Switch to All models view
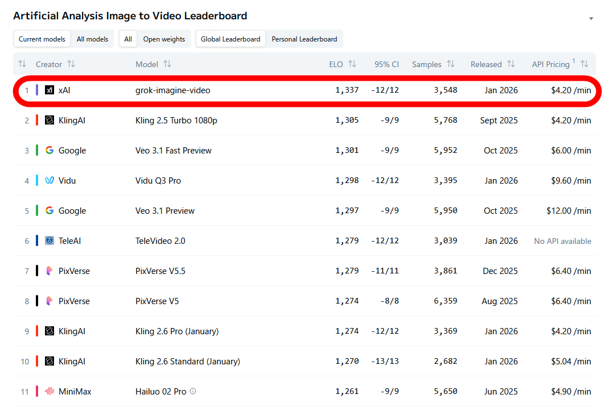 pyautogui.click(x=92, y=39)
